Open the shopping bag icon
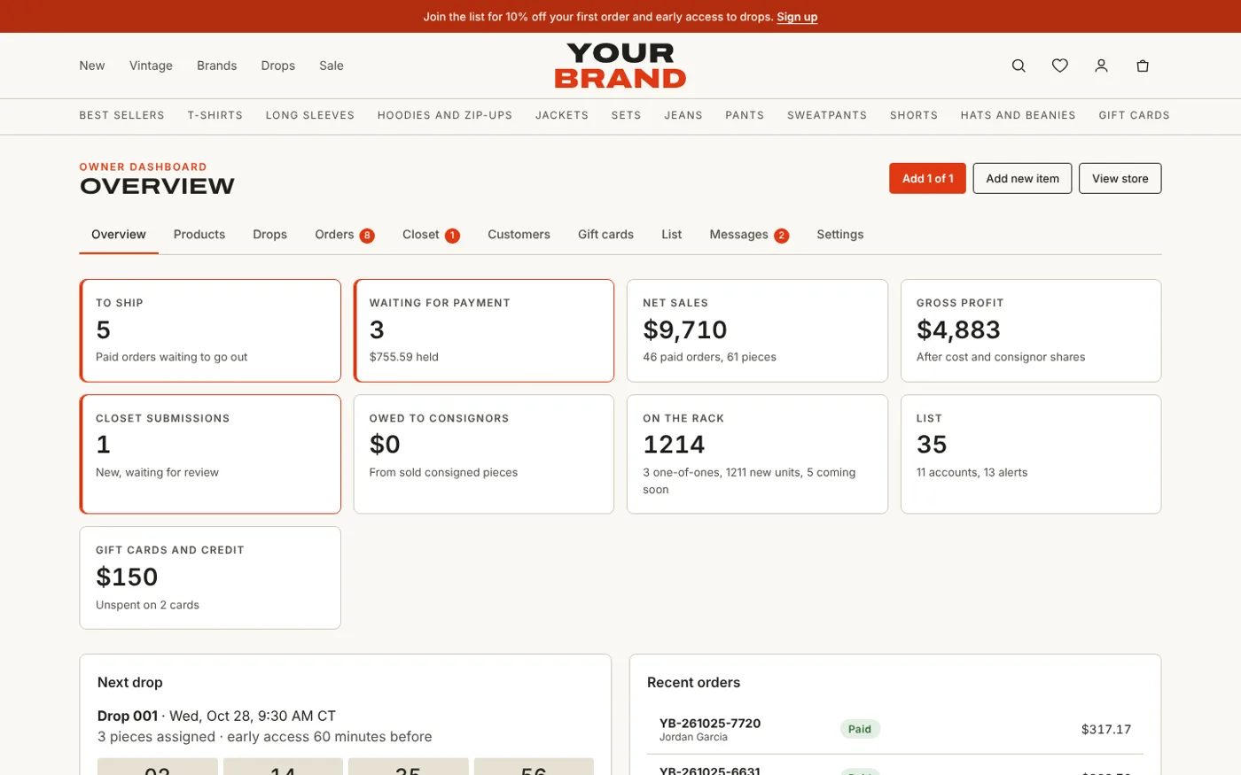Image resolution: width=1241 pixels, height=775 pixels. click(1143, 66)
